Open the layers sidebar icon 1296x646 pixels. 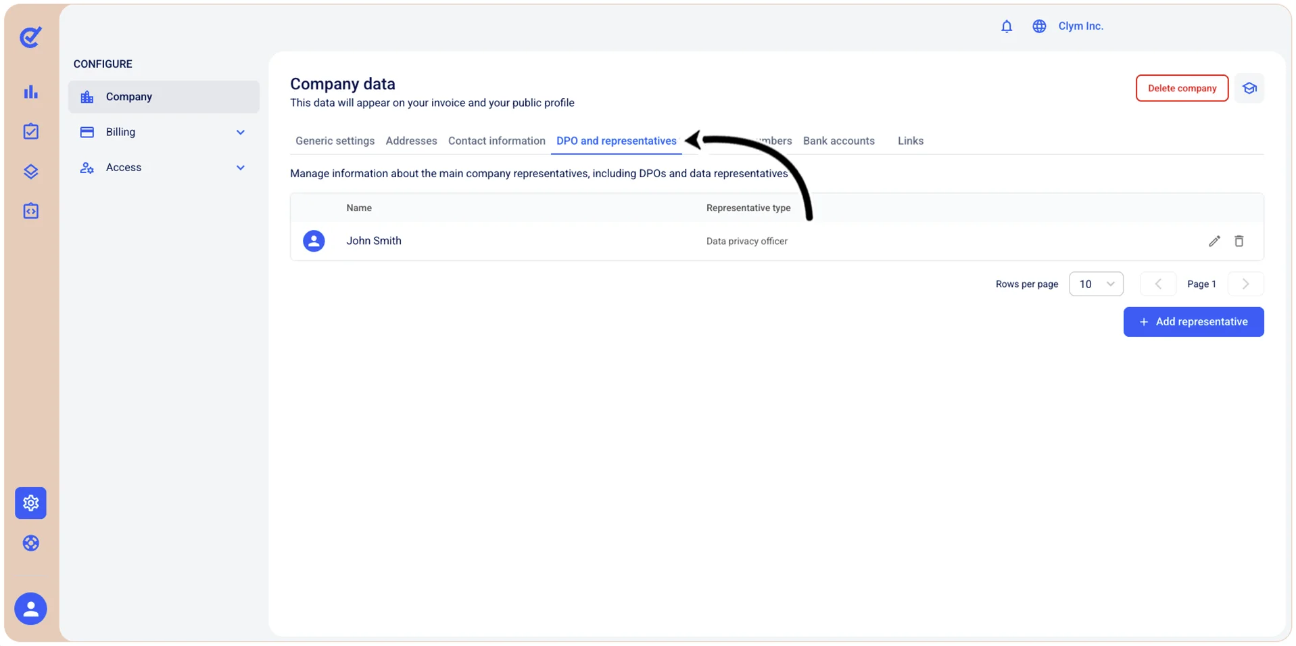point(30,171)
